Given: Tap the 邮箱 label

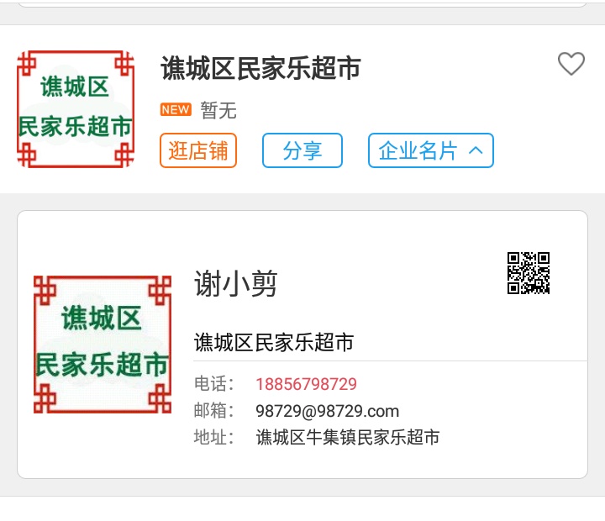Looking at the screenshot, I should 213,411.
